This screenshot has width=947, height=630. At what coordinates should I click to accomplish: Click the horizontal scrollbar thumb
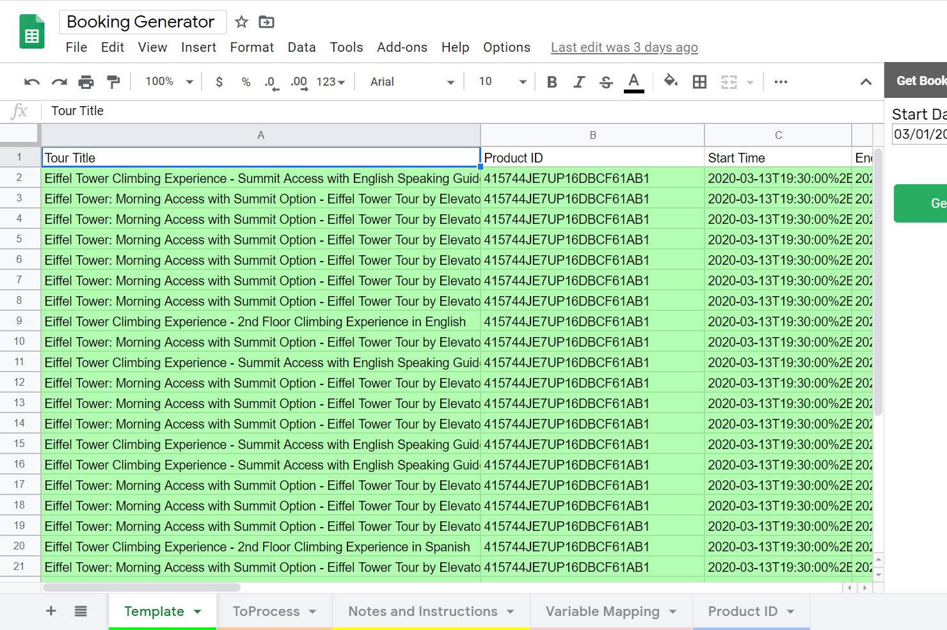click(141, 587)
